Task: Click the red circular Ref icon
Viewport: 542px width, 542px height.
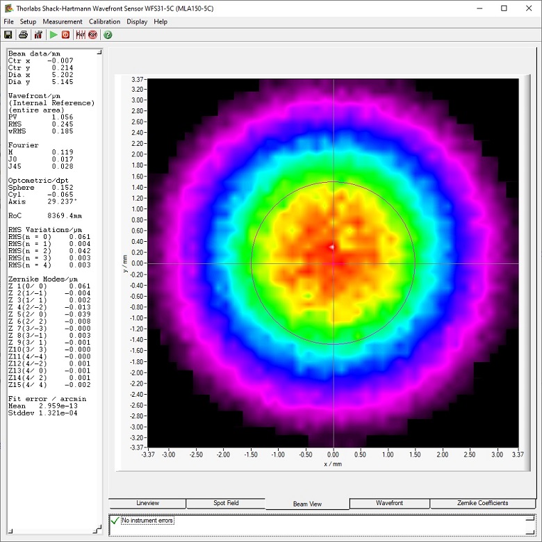Action: pyautogui.click(x=93, y=35)
